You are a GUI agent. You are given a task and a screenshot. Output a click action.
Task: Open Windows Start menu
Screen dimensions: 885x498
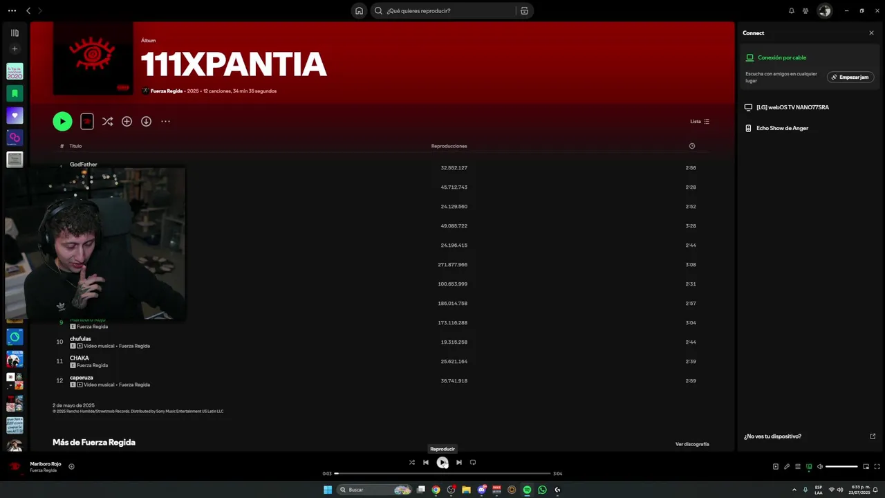coord(328,490)
